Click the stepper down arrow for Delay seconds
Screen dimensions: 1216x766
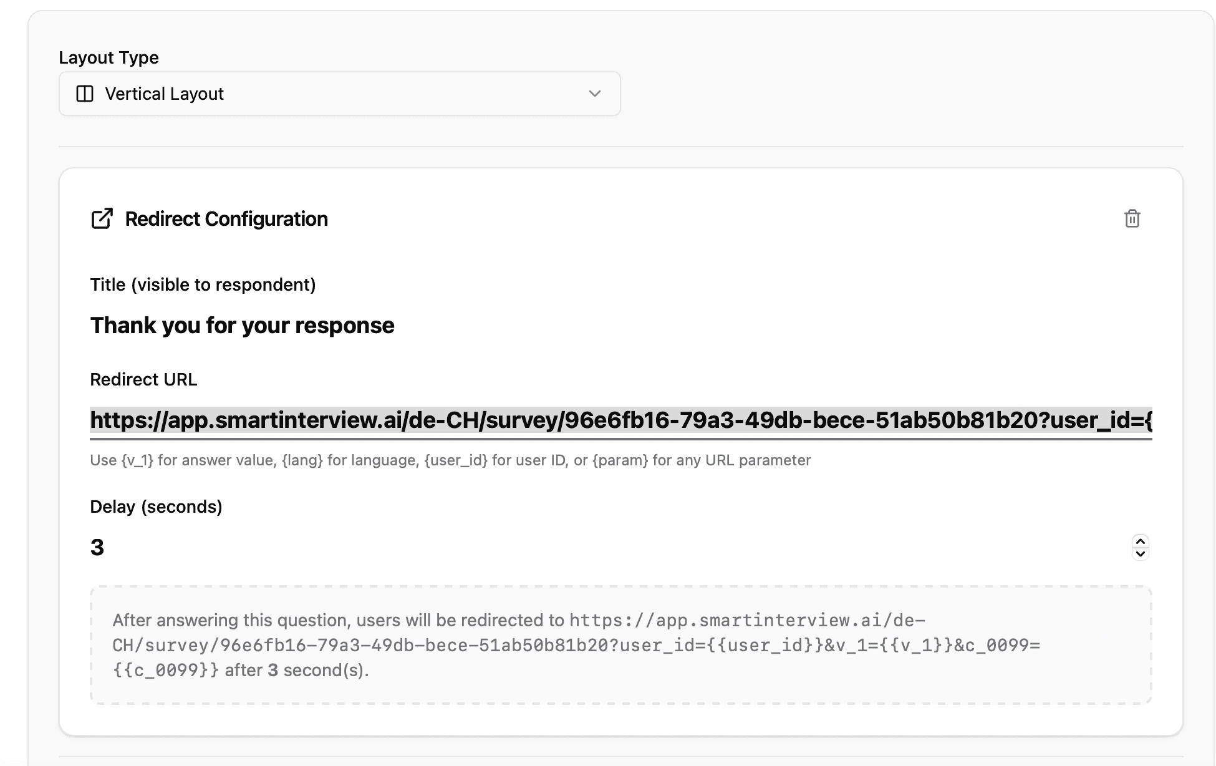(x=1139, y=554)
